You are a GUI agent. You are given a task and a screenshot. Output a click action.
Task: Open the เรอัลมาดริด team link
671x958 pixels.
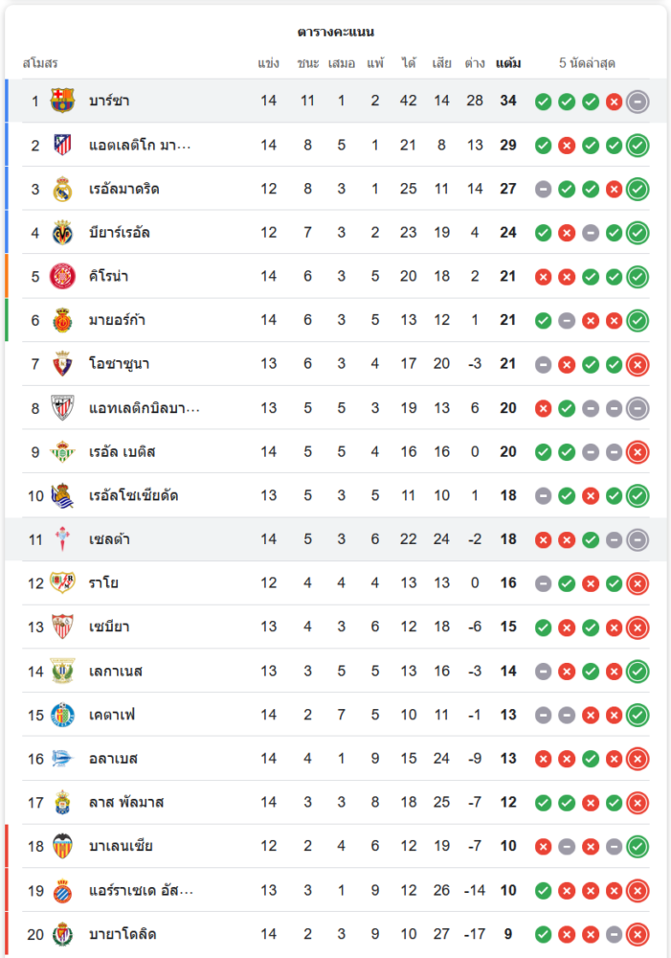pyautogui.click(x=124, y=189)
